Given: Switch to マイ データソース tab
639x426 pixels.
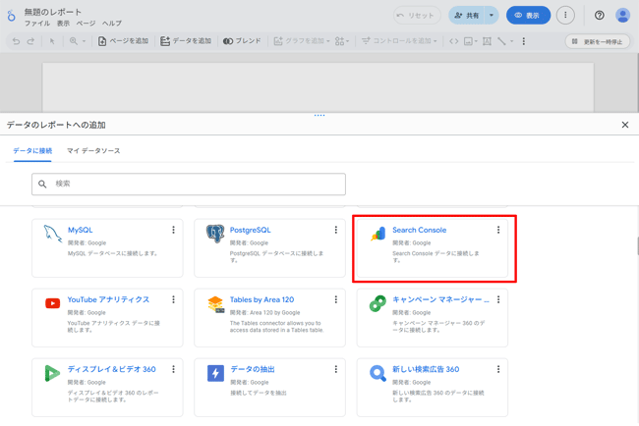Looking at the screenshot, I should pos(93,151).
